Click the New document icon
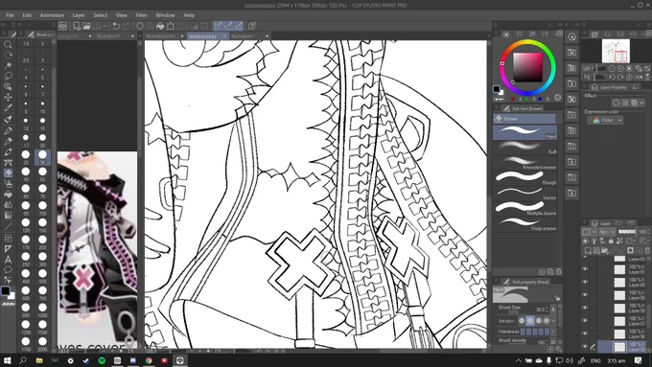Screen dimensions: 652x367 click(76, 26)
